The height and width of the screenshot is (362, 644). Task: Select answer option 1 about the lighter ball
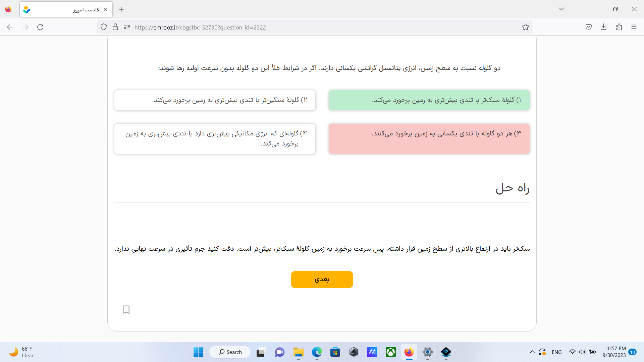[429, 100]
